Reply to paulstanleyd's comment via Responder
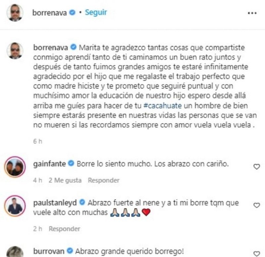The image size is (265, 257). click(x=64, y=229)
